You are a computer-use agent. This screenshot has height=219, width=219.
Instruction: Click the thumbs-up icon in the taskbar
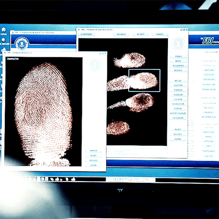pos(73,179)
